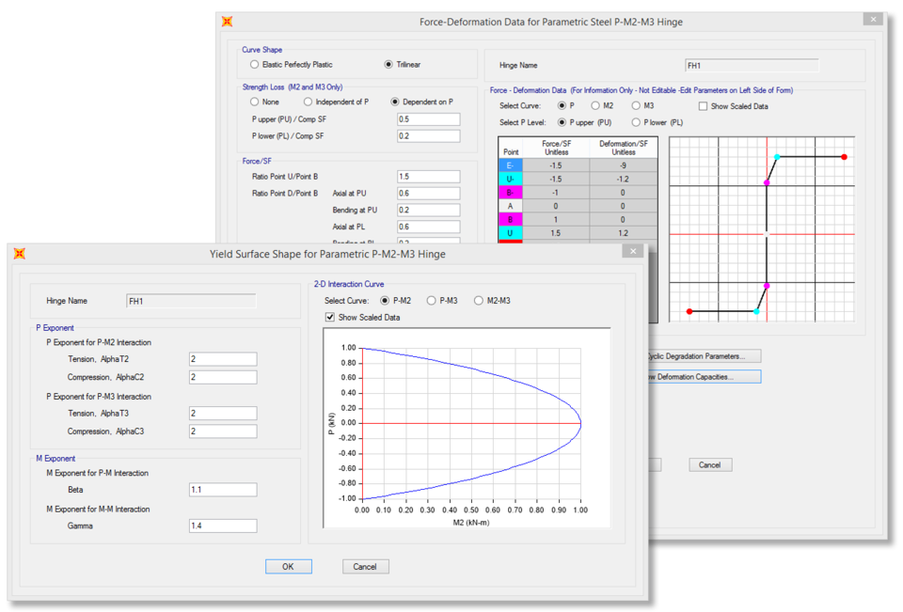The width and height of the screenshot is (903, 612).
Task: Close the Force-Deformation Data window
Action: [873, 20]
